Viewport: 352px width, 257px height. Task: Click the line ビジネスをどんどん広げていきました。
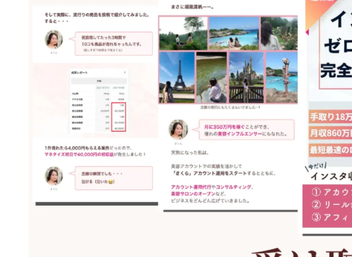(x=210, y=201)
